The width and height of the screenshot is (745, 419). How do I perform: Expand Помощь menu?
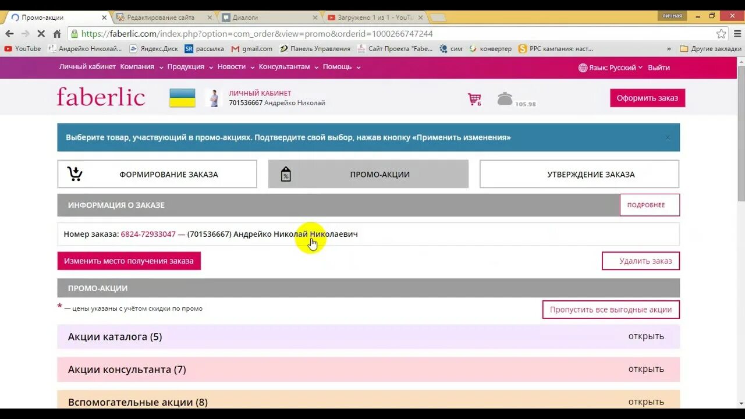(x=341, y=67)
